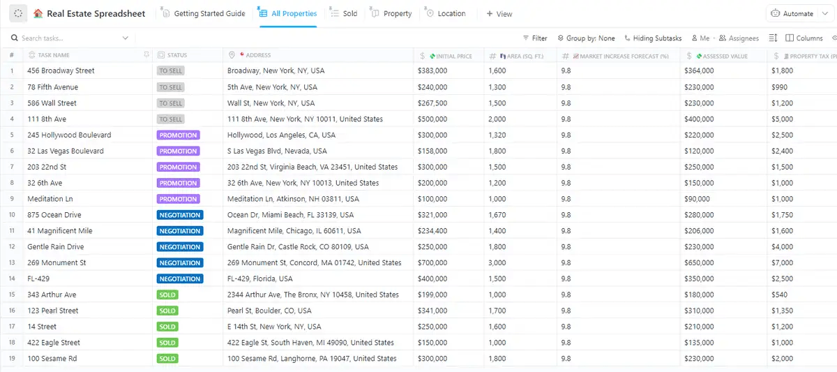Open task 32 Las Vegas Boulevard

66,151
